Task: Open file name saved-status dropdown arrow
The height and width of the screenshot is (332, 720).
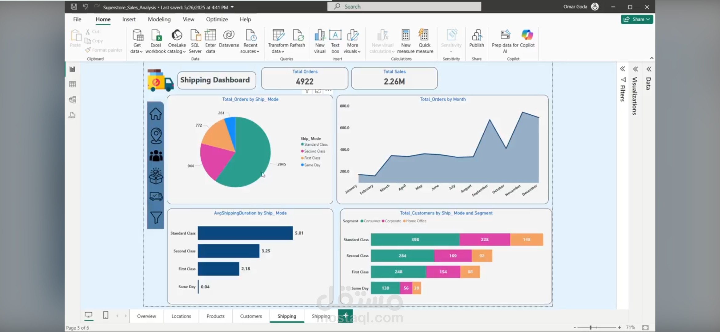Action: pos(232,7)
